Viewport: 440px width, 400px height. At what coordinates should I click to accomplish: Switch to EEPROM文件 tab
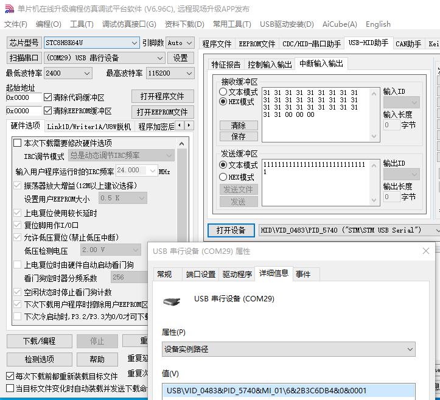[257, 44]
